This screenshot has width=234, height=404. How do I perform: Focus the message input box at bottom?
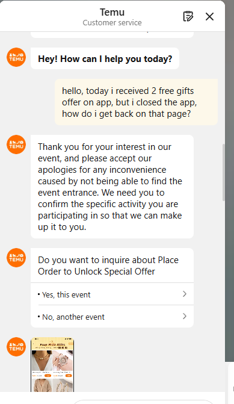[x=144, y=402]
